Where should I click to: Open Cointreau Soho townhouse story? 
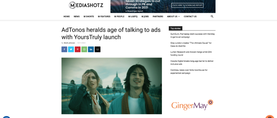pyautogui.click(x=189, y=71)
